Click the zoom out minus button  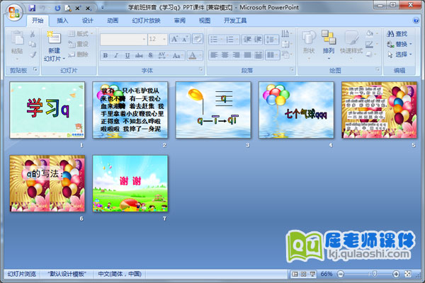point(341,274)
